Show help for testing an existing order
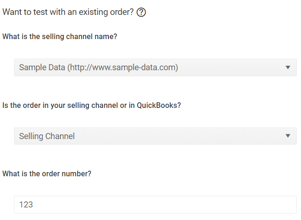This screenshot has width=301, height=220. pyautogui.click(x=142, y=13)
